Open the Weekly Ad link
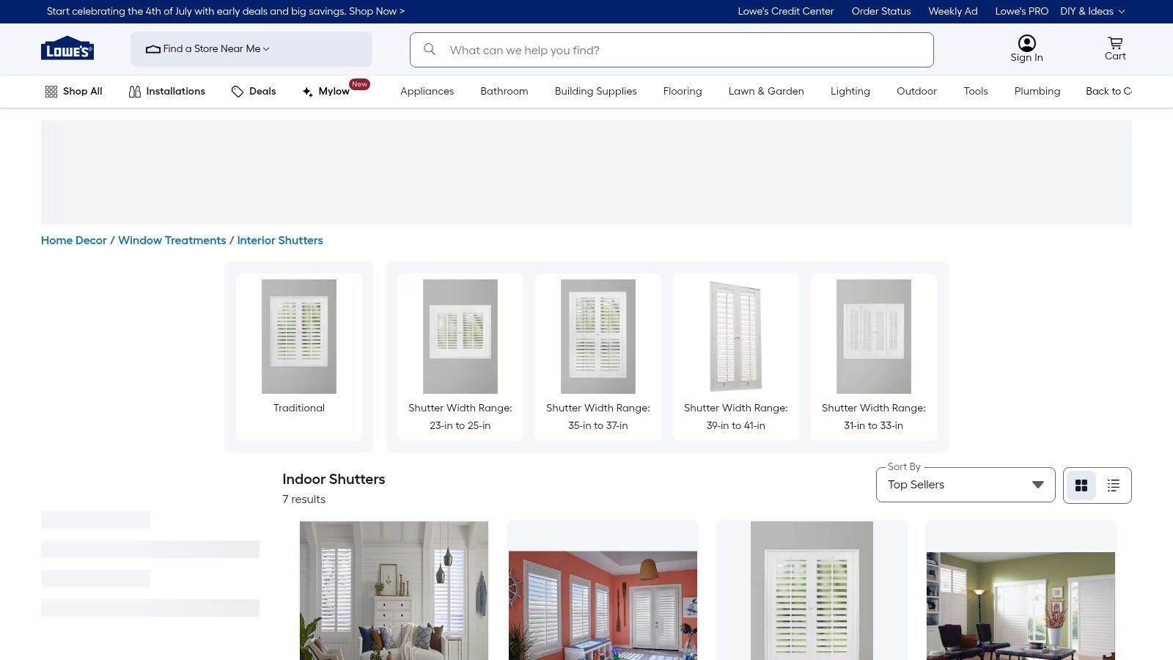The image size is (1173, 660). [953, 11]
